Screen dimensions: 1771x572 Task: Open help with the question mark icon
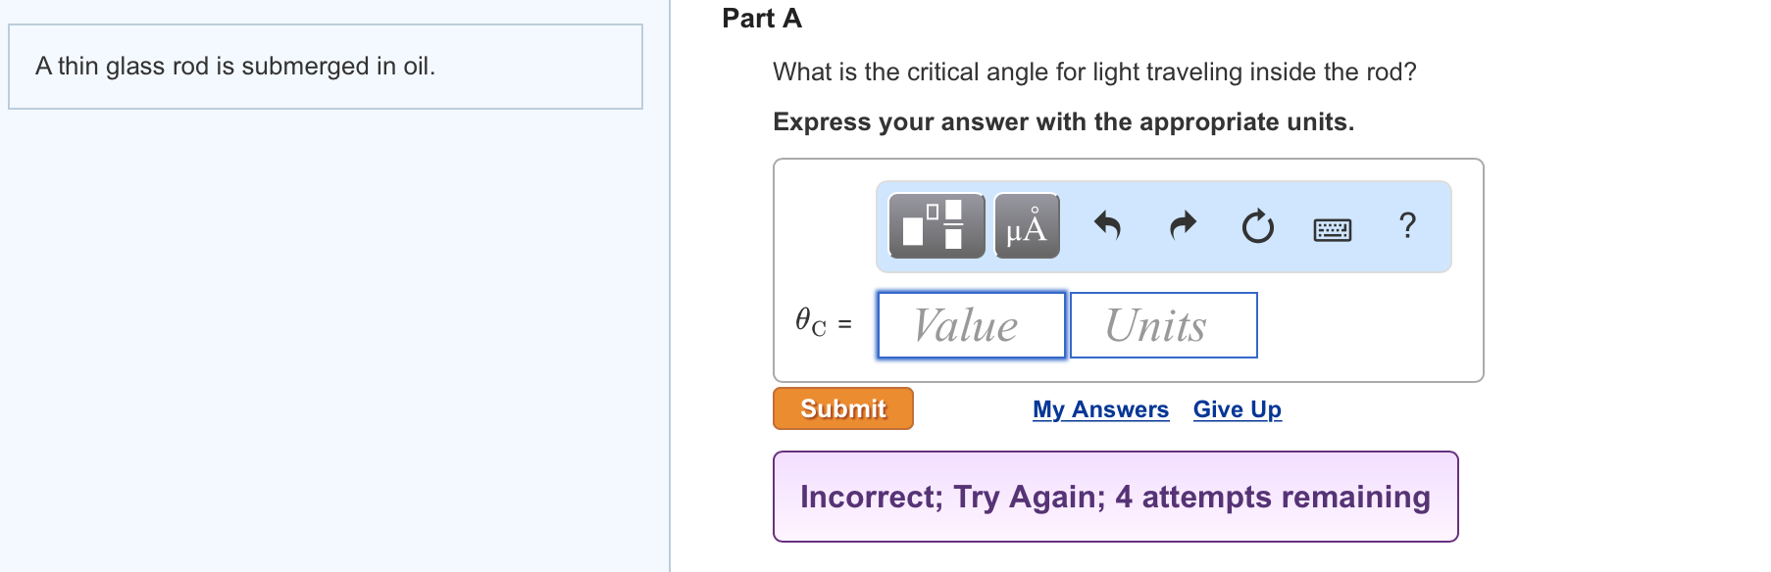(x=1407, y=225)
